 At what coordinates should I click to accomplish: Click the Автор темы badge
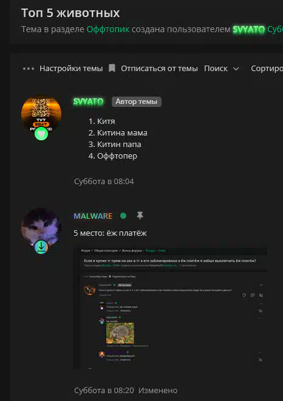point(137,102)
